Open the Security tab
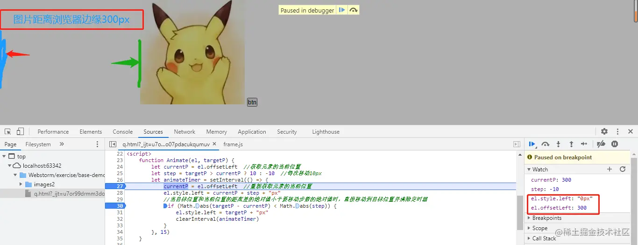The image size is (638, 245). pyautogui.click(x=287, y=132)
